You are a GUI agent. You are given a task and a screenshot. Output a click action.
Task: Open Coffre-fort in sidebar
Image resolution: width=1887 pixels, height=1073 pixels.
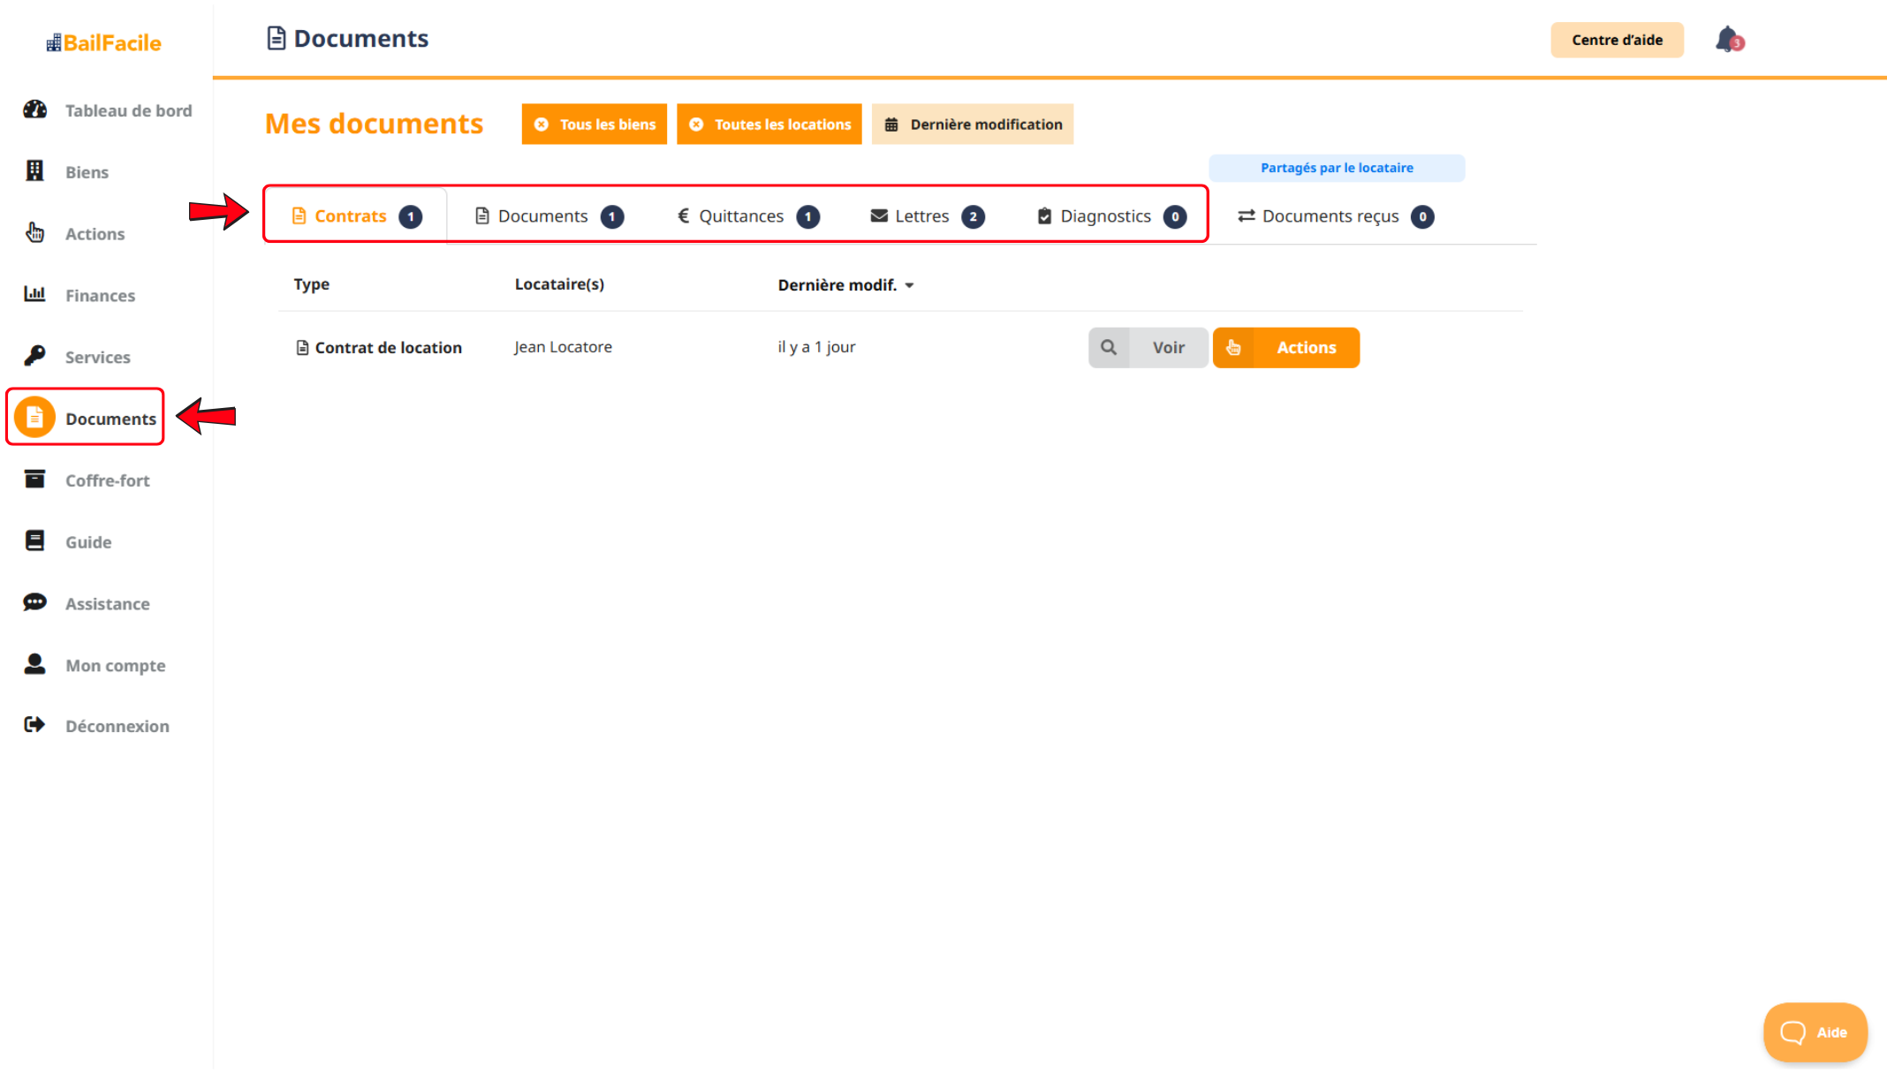pyautogui.click(x=107, y=480)
